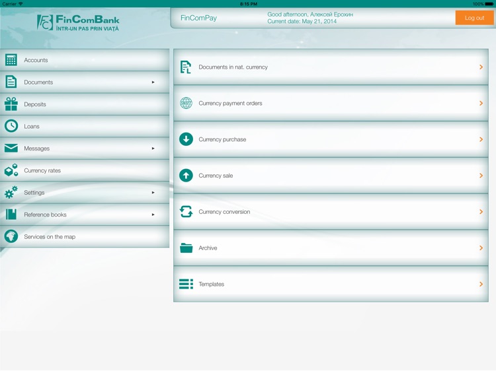This screenshot has width=496, height=371.
Task: Click the greeting text with user name
Action: coord(310,15)
